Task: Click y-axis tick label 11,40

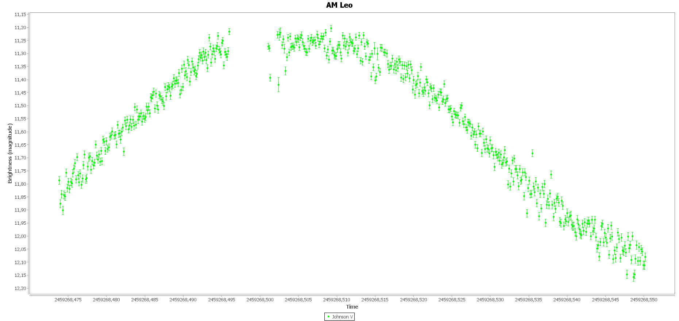Action: point(20,80)
